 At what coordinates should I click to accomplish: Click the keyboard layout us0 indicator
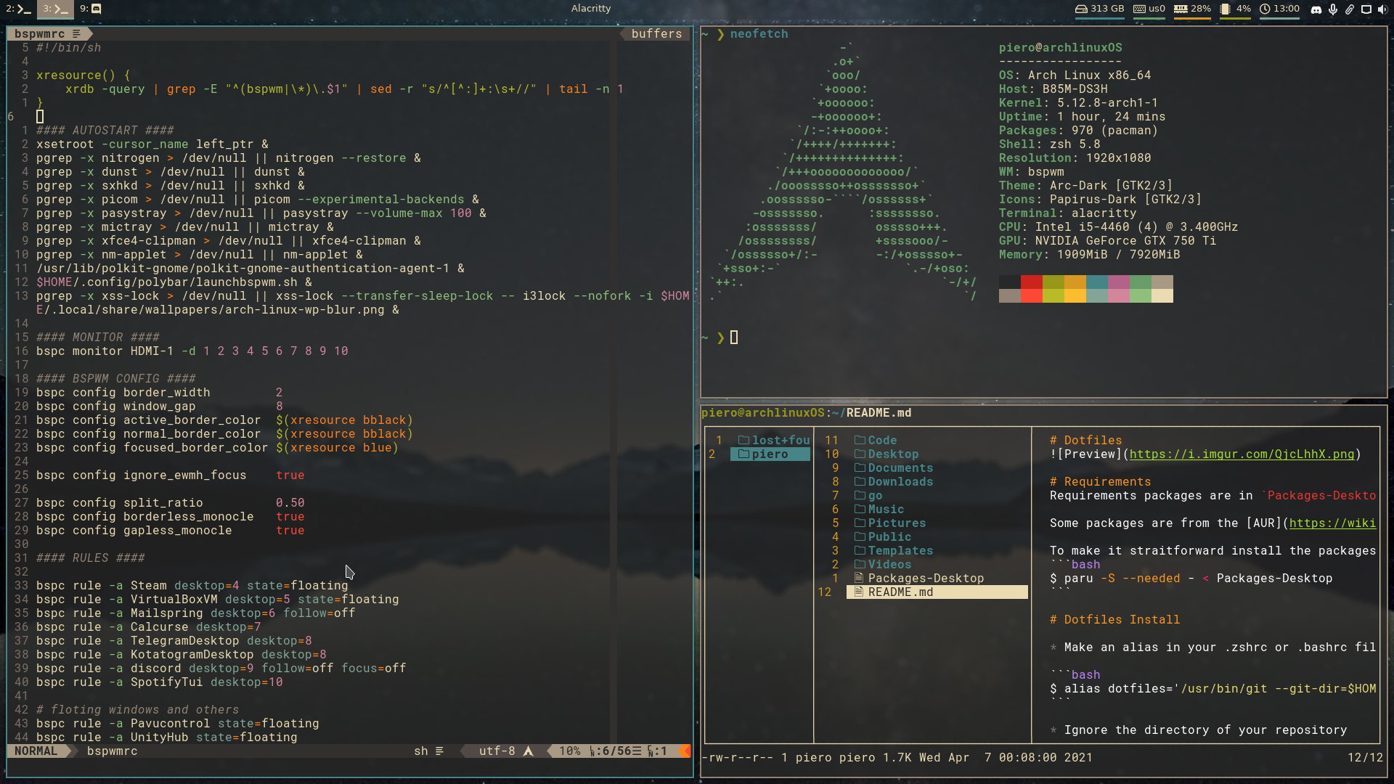coord(1149,9)
